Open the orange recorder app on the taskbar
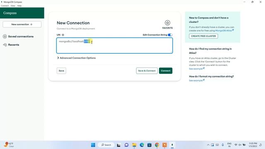 point(165,145)
